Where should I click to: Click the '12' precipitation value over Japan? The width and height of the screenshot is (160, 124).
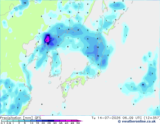[98, 56]
